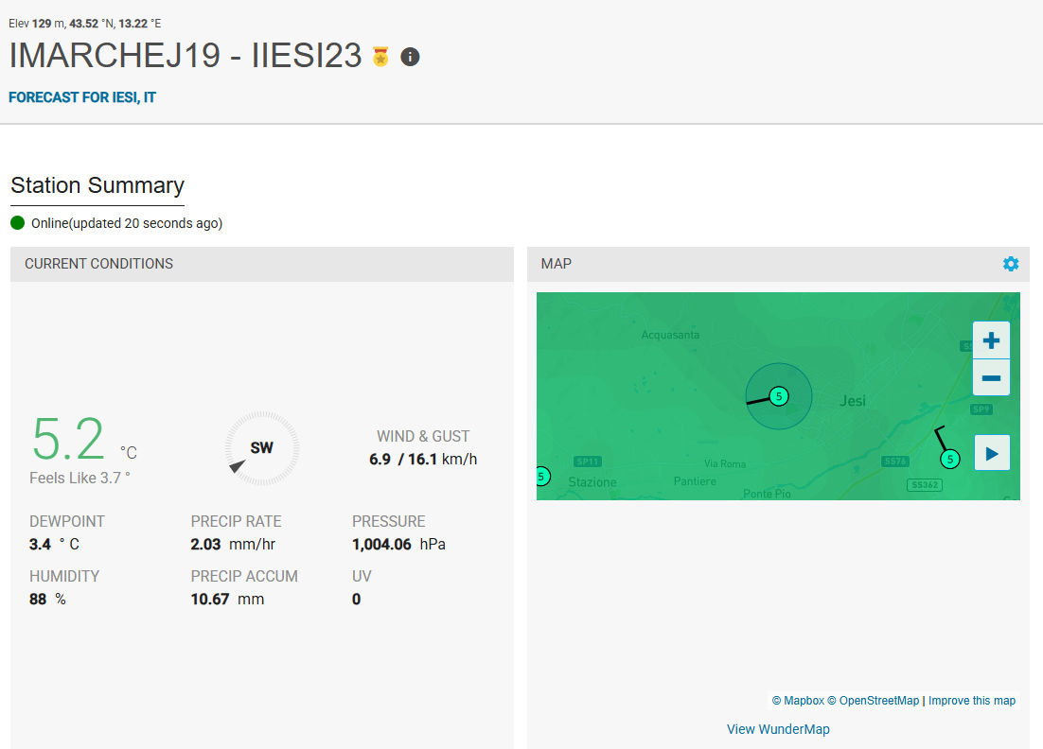Screen dimensions: 1043x749
Task: Click the gold badge icon beside station name
Action: click(380, 57)
